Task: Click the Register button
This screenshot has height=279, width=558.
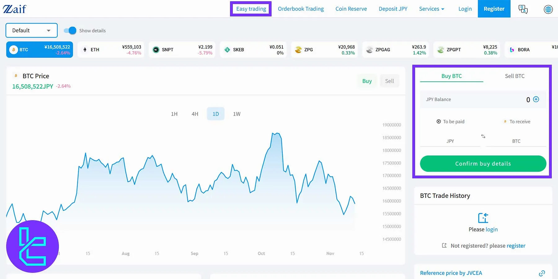Action: click(x=494, y=9)
